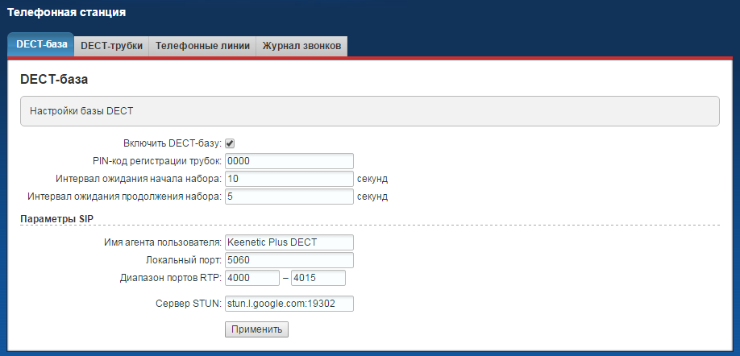Focus the Интервал ожидания начала набора field
The height and width of the screenshot is (356, 740).
(x=289, y=178)
